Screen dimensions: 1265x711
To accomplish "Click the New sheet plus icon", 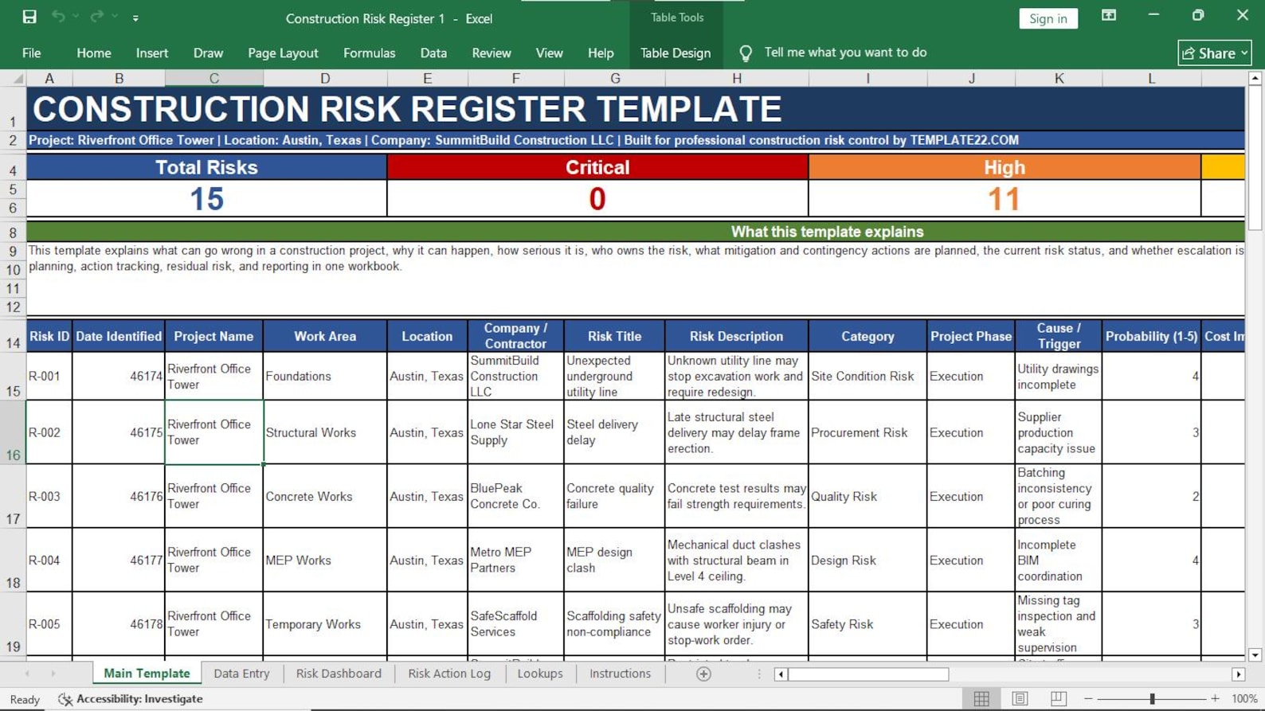I will coord(703,674).
